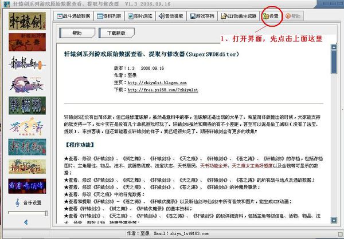Click the red 天之痕女主角好感度 text
The height and width of the screenshot is (239, 344).
click(252, 166)
